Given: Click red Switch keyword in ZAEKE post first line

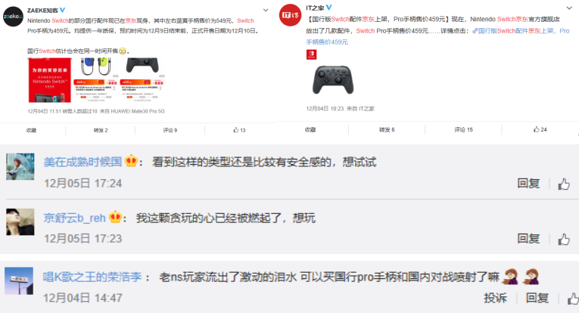Looking at the screenshot, I should [60, 20].
